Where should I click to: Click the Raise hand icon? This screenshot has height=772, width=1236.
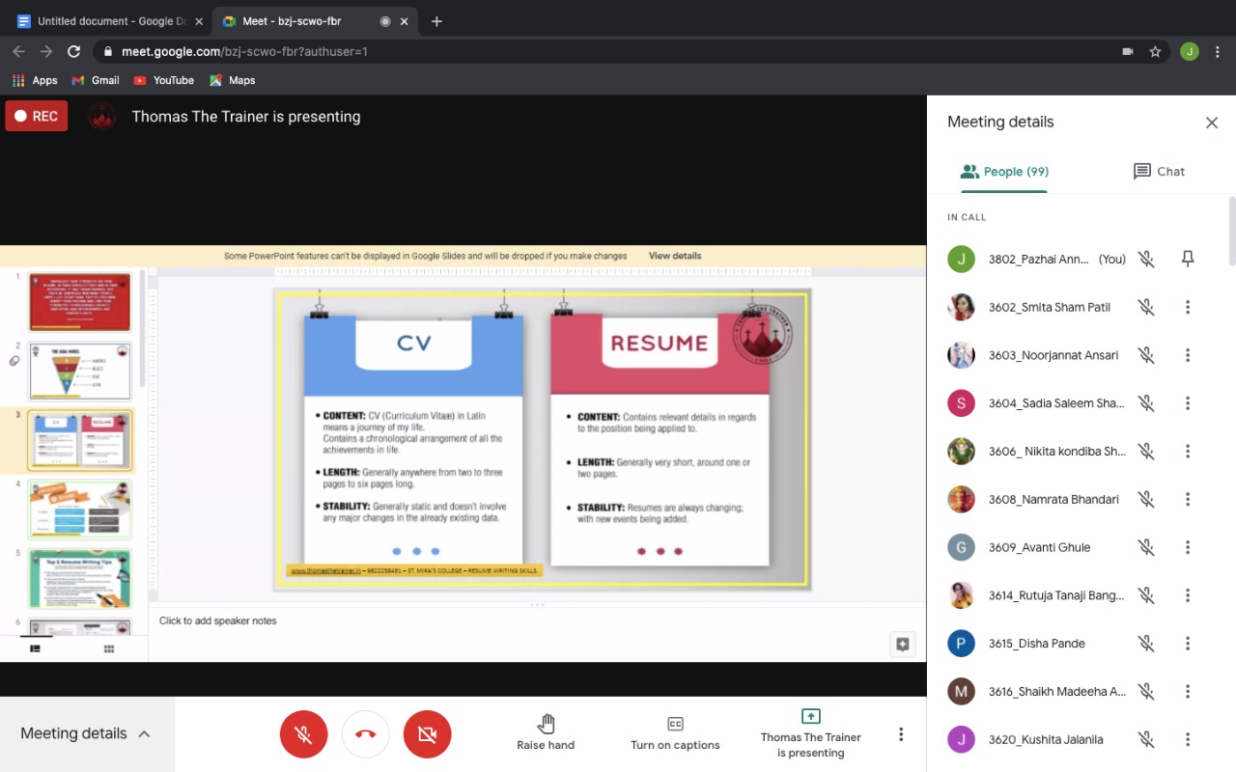[x=546, y=724]
